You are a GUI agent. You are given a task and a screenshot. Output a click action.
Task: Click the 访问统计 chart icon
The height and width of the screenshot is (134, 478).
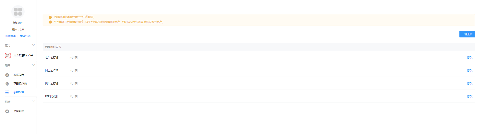7,111
